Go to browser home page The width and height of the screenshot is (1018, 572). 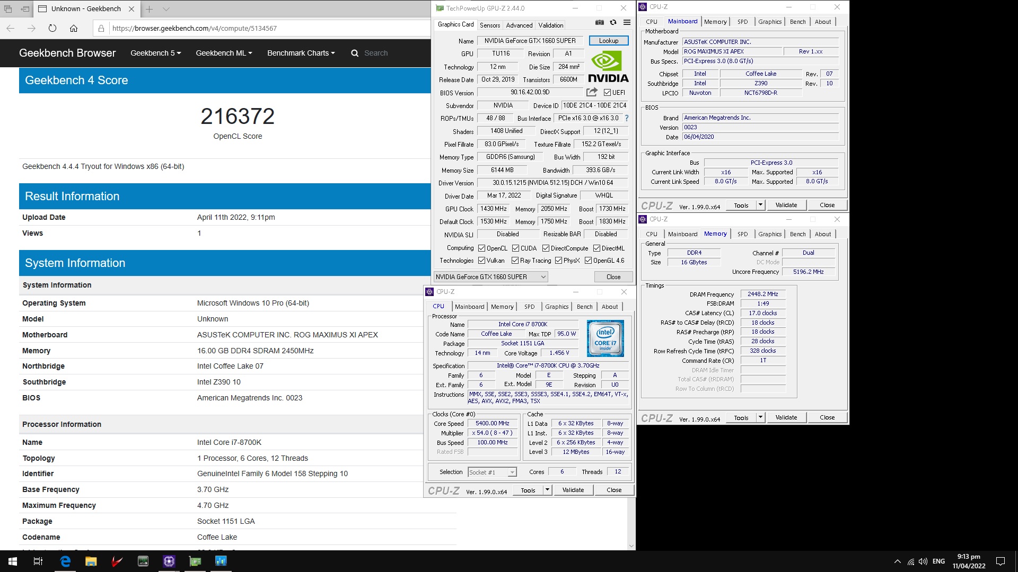(x=74, y=28)
